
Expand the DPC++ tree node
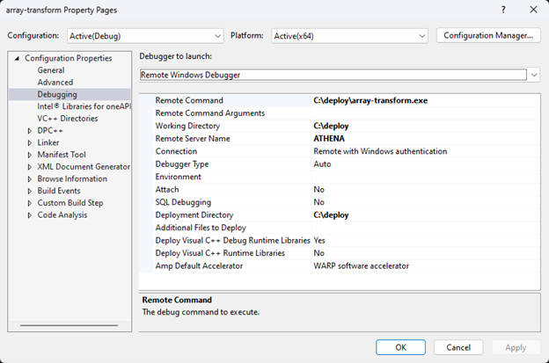point(30,130)
